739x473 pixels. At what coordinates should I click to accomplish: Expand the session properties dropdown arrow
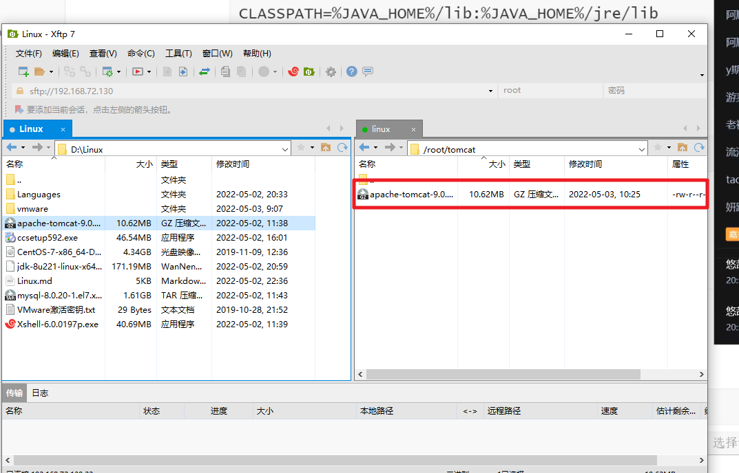click(118, 72)
